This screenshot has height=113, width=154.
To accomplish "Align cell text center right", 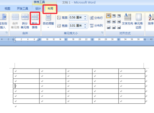I will coord(119,22).
